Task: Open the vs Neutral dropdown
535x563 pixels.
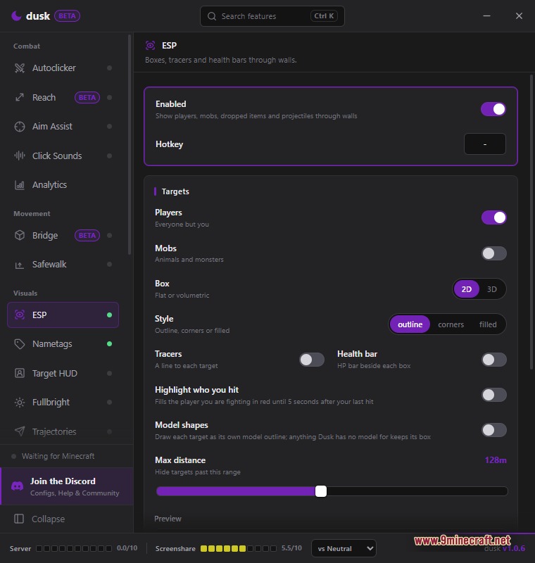Action: 344,548
